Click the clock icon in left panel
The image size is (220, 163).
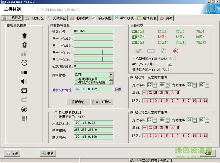(24, 63)
